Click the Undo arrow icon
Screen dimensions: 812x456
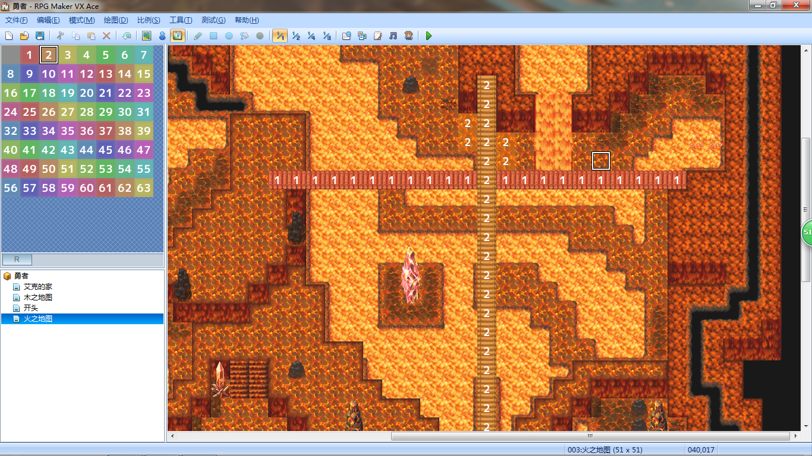click(127, 36)
